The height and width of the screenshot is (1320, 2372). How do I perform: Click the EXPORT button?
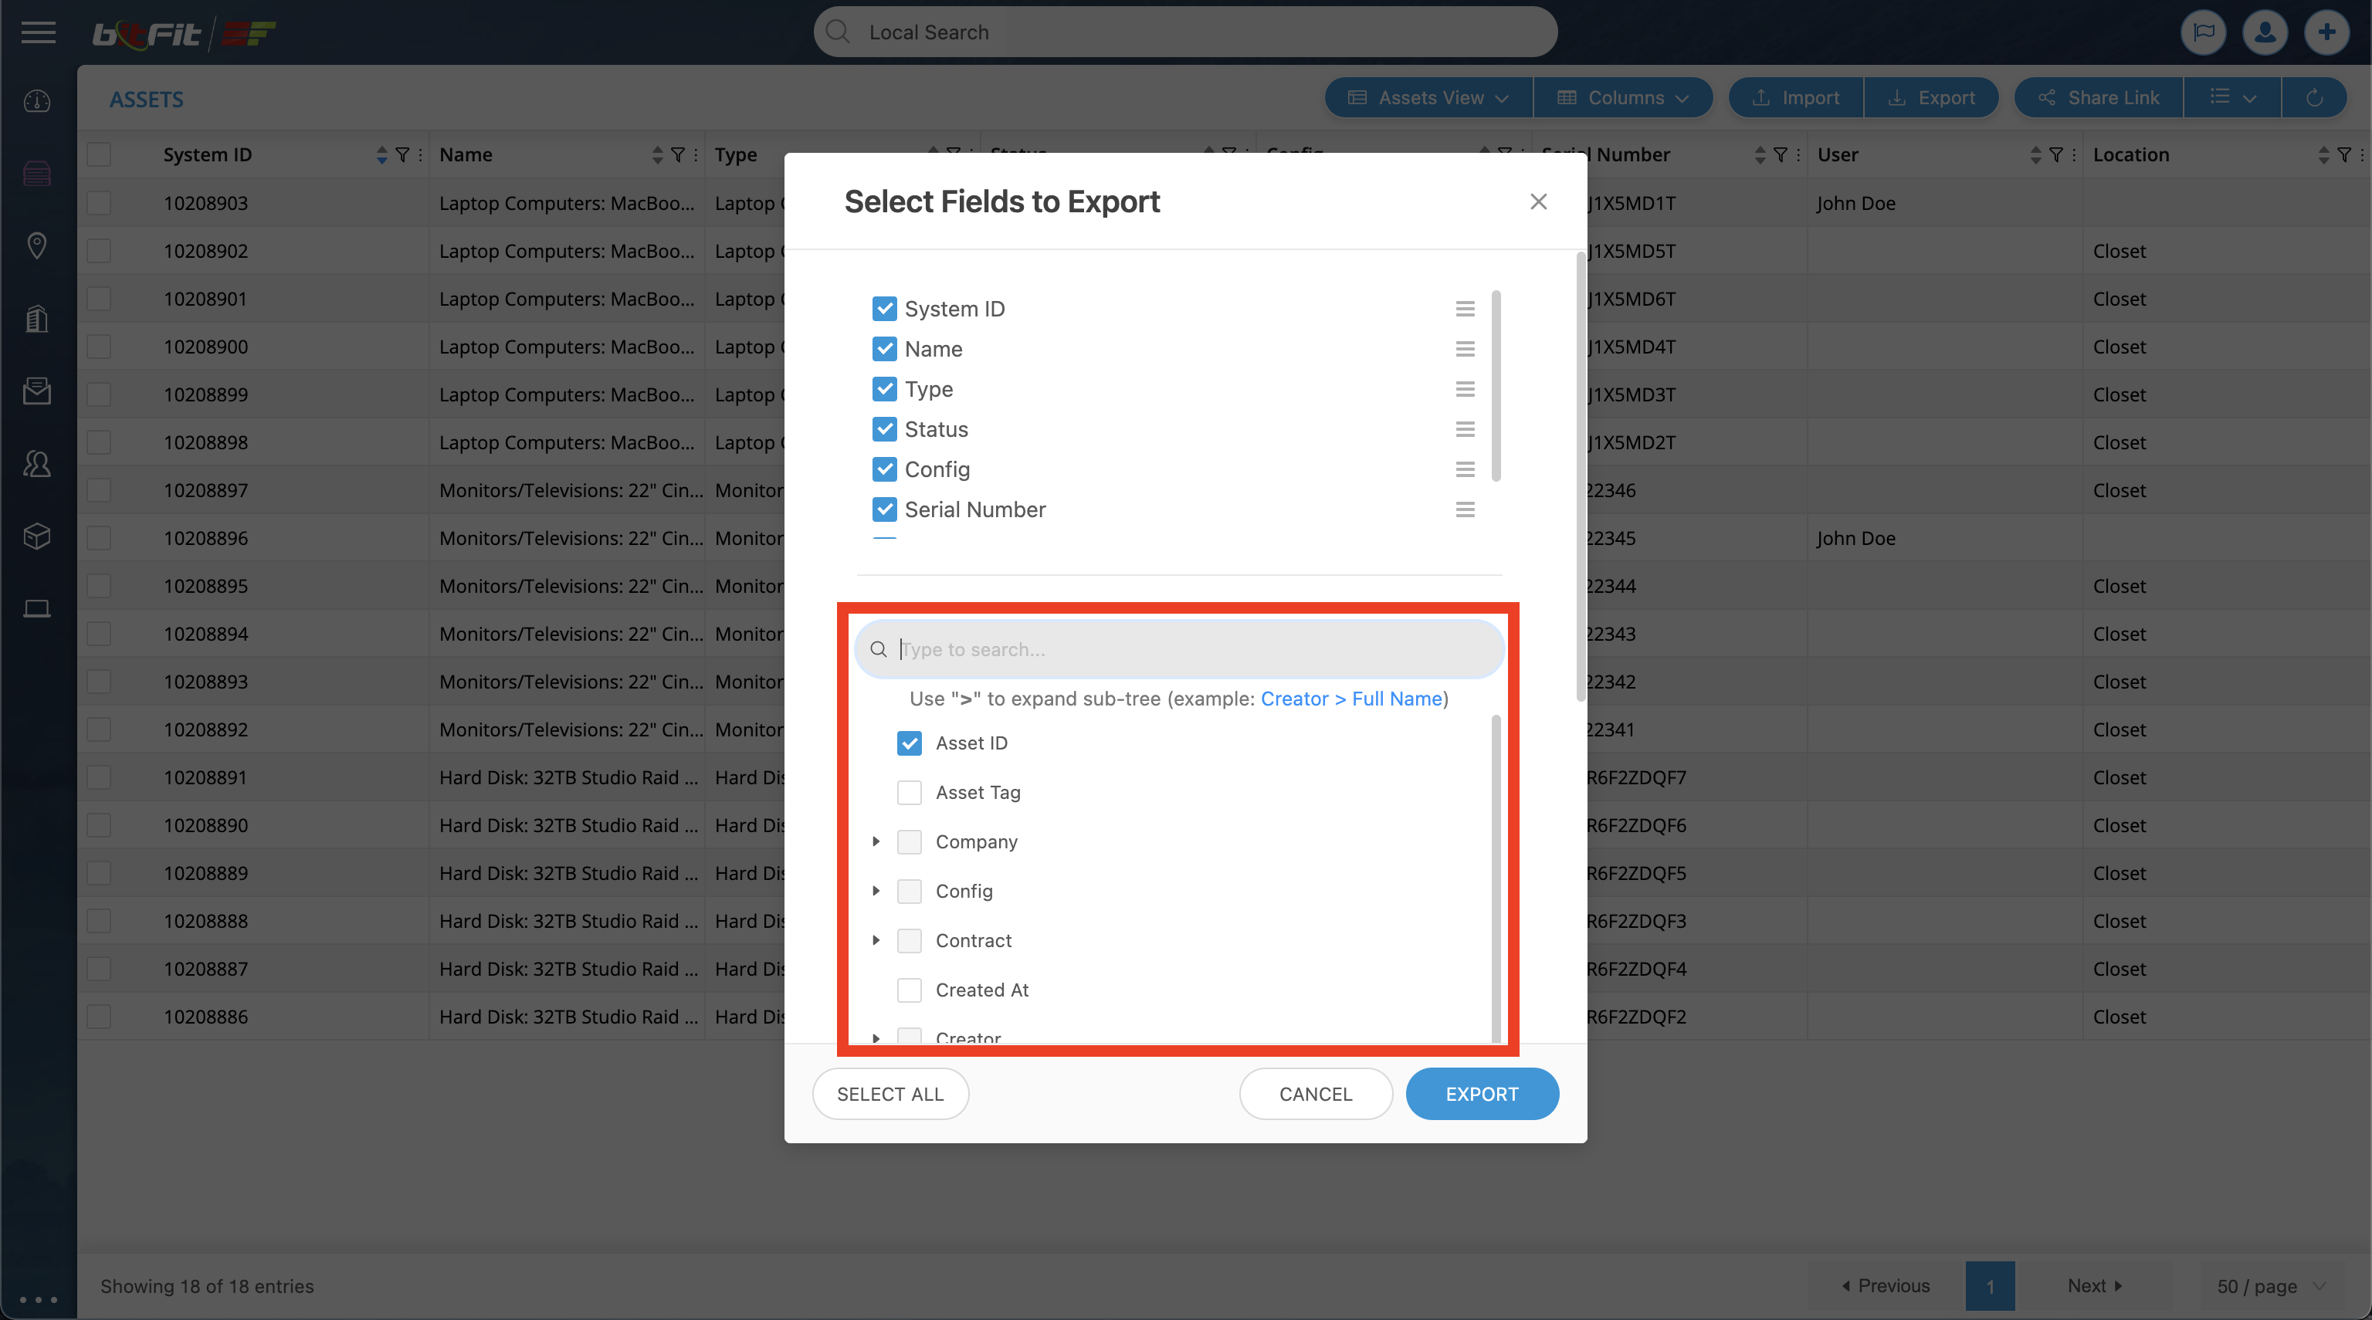pos(1481,1094)
